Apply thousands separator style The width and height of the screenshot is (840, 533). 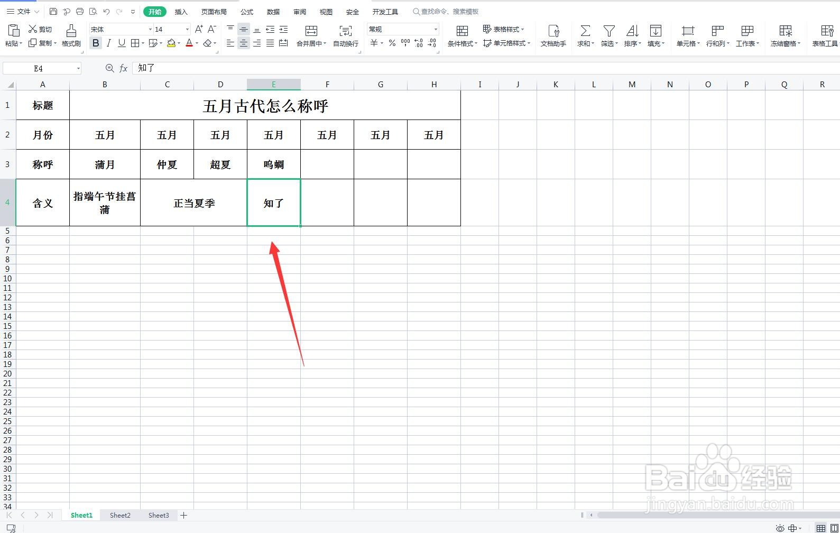(x=405, y=43)
